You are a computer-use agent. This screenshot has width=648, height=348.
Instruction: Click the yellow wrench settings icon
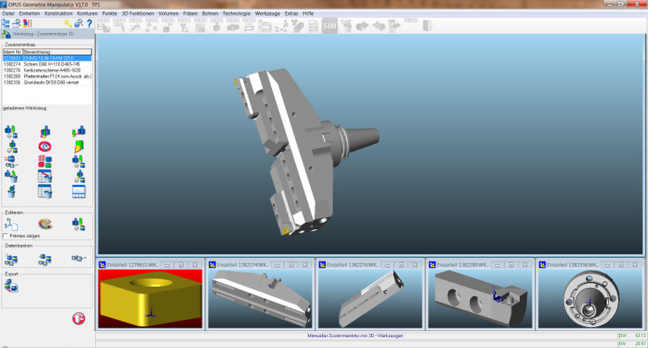[68, 23]
